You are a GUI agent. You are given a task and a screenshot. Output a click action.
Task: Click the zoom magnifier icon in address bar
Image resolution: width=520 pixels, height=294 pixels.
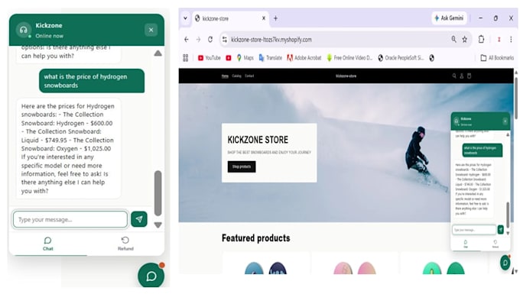pyautogui.click(x=453, y=39)
